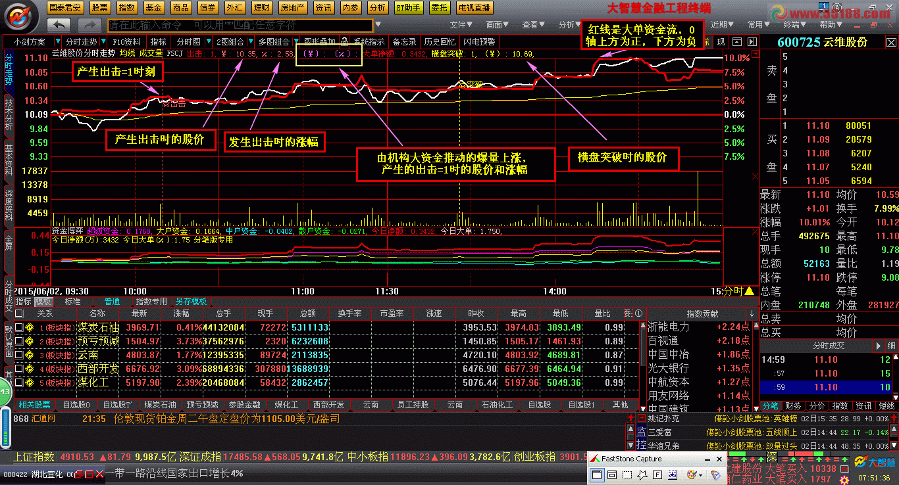Click the 国泰君安 button

(66, 8)
